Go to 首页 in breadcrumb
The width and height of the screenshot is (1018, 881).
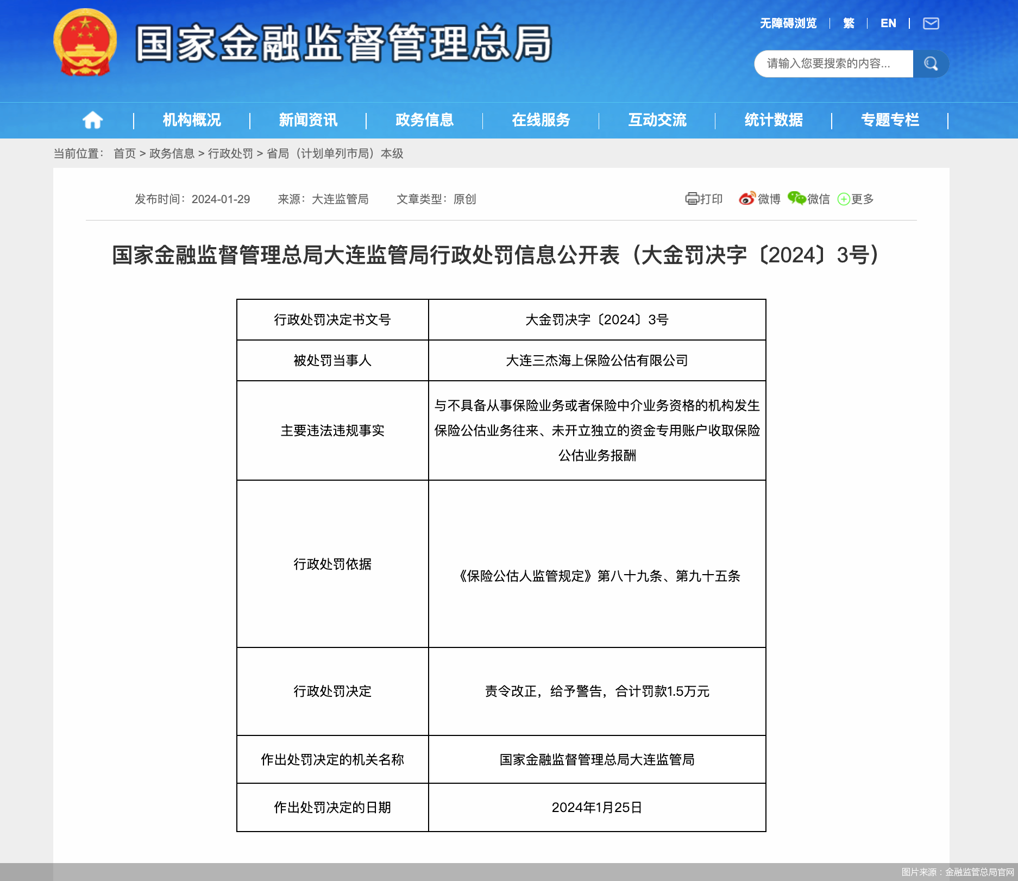pos(124,154)
